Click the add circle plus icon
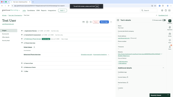173x97 pixels. coord(87,22)
